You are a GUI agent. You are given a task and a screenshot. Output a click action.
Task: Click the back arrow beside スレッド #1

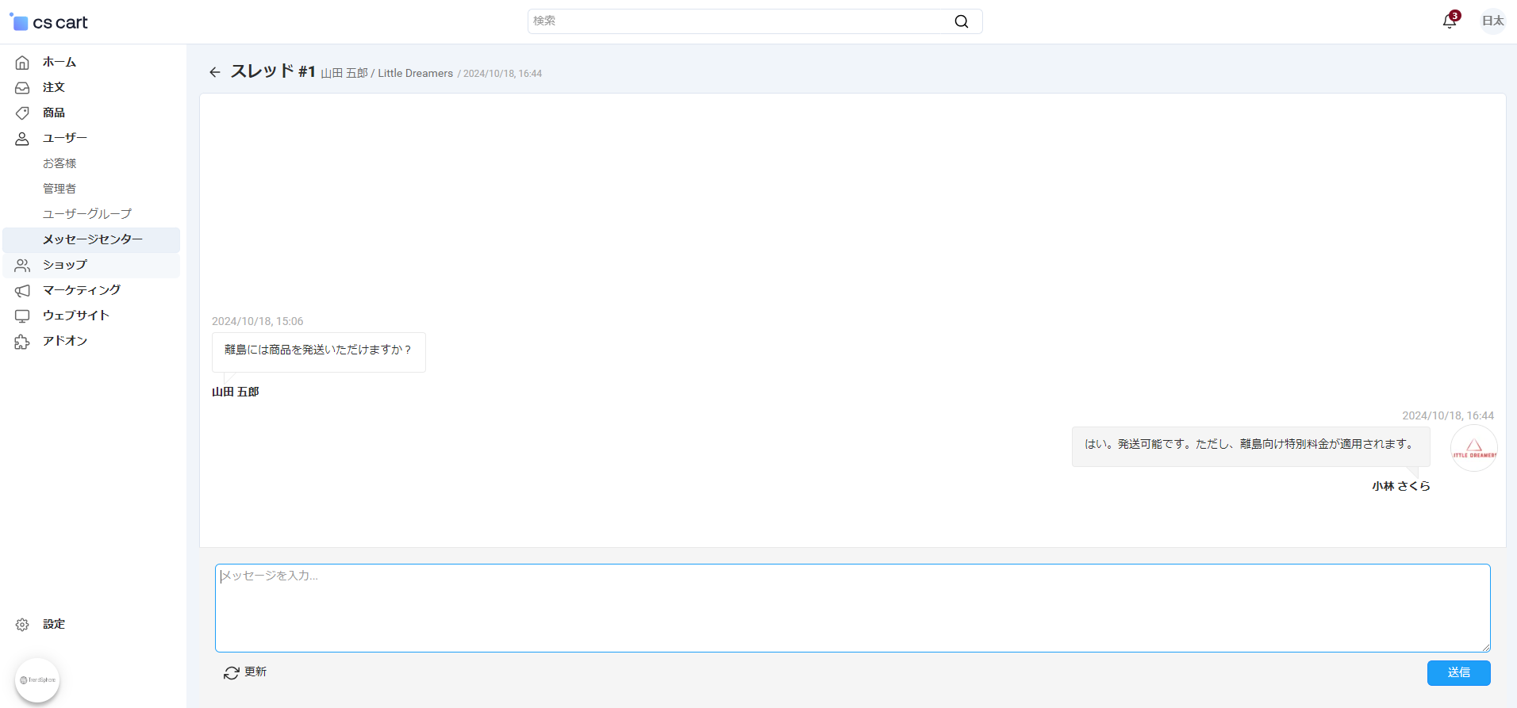[x=215, y=72]
